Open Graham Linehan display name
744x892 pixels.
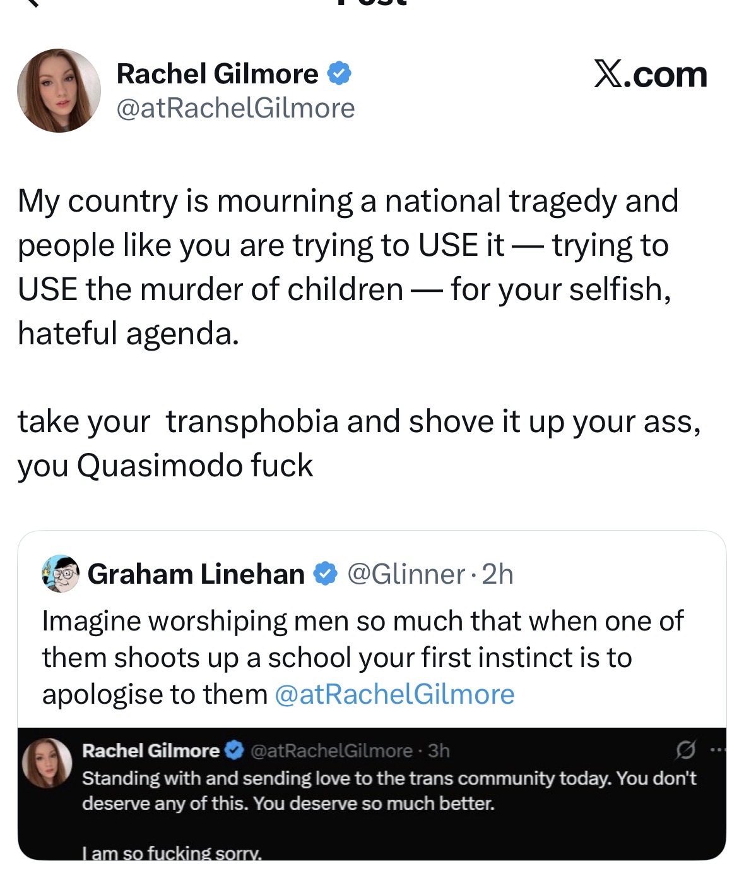(x=196, y=574)
